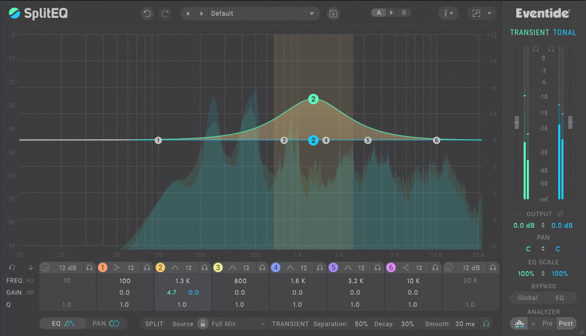Undo the last change with the undo arrow
This screenshot has height=336, width=586.
[147, 14]
